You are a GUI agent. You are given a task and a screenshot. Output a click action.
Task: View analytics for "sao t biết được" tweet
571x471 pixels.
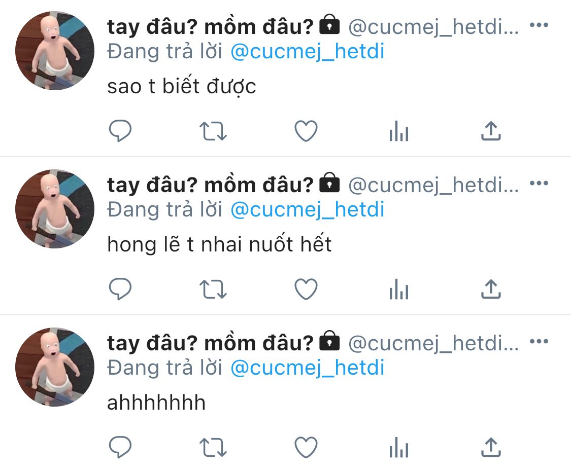click(398, 132)
